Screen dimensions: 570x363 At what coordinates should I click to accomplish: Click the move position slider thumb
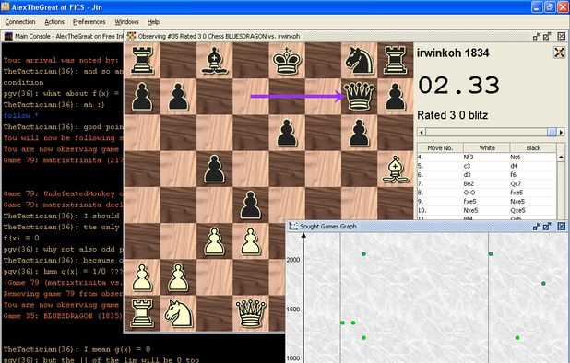point(552,132)
